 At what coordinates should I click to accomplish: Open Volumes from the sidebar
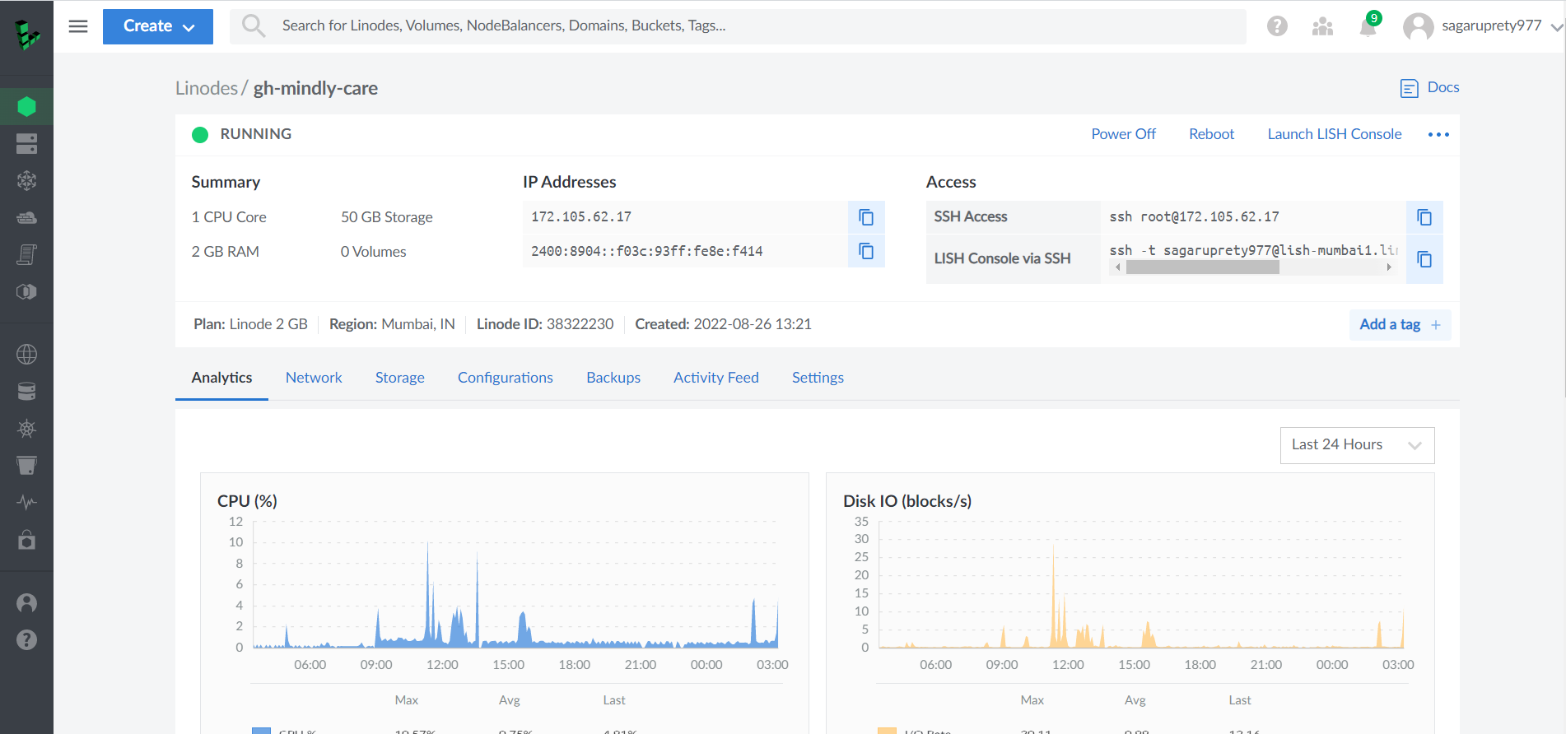26,144
